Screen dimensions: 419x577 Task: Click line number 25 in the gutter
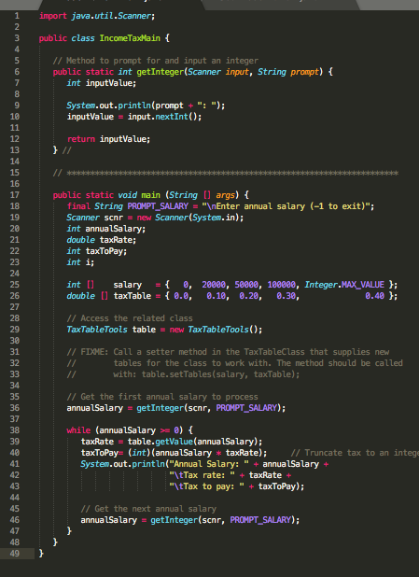pos(15,285)
